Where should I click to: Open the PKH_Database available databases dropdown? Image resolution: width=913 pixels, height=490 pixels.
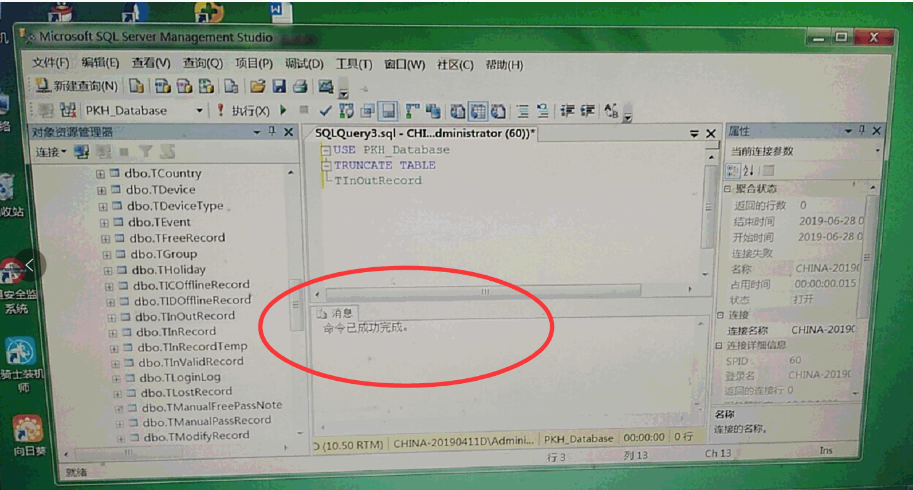point(199,110)
